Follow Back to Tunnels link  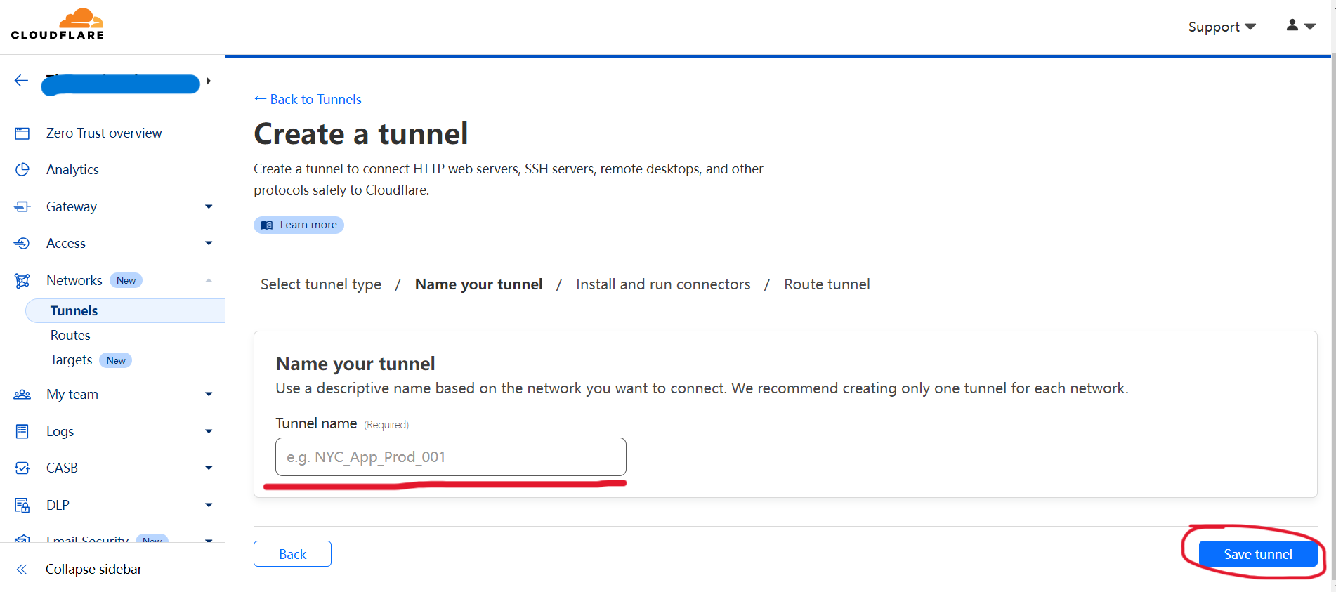tap(308, 99)
